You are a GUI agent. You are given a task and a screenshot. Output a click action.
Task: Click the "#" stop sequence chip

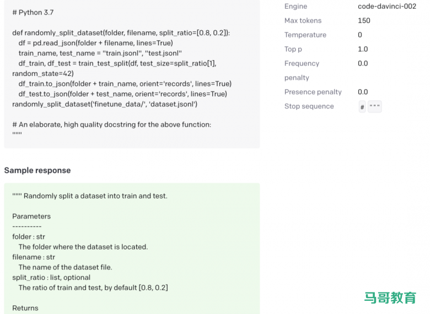[362, 107]
